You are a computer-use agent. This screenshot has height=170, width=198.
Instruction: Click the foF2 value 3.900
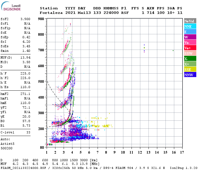(25, 19)
